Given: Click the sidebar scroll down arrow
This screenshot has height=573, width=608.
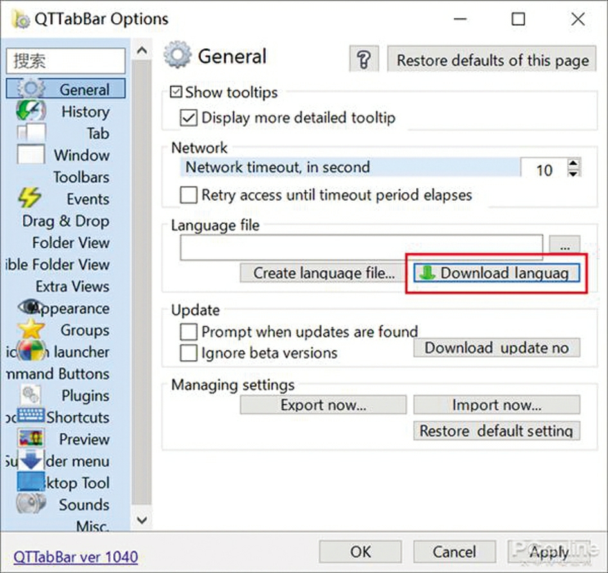Looking at the screenshot, I should point(142,520).
